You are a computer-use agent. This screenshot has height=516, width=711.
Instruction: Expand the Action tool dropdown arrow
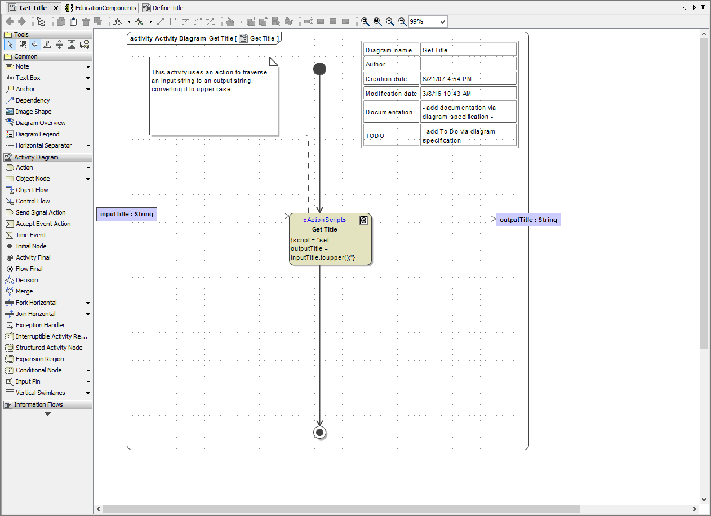point(87,167)
